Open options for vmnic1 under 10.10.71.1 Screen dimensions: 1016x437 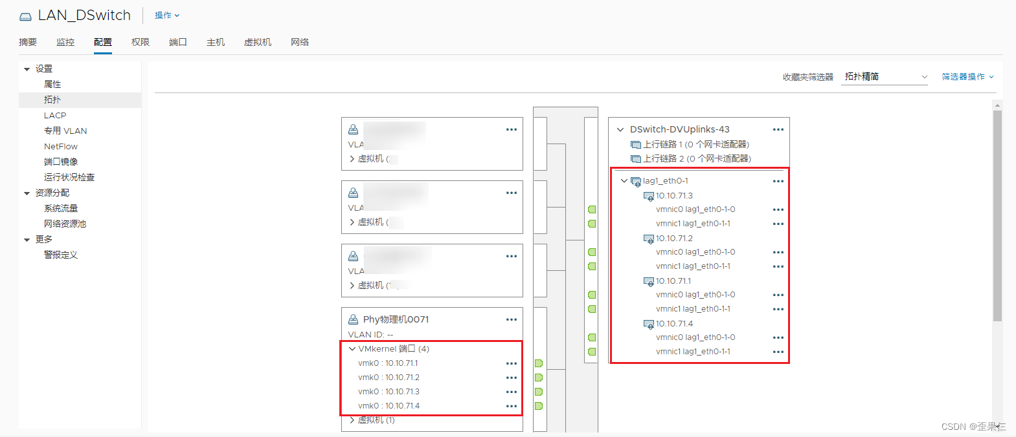[778, 309]
